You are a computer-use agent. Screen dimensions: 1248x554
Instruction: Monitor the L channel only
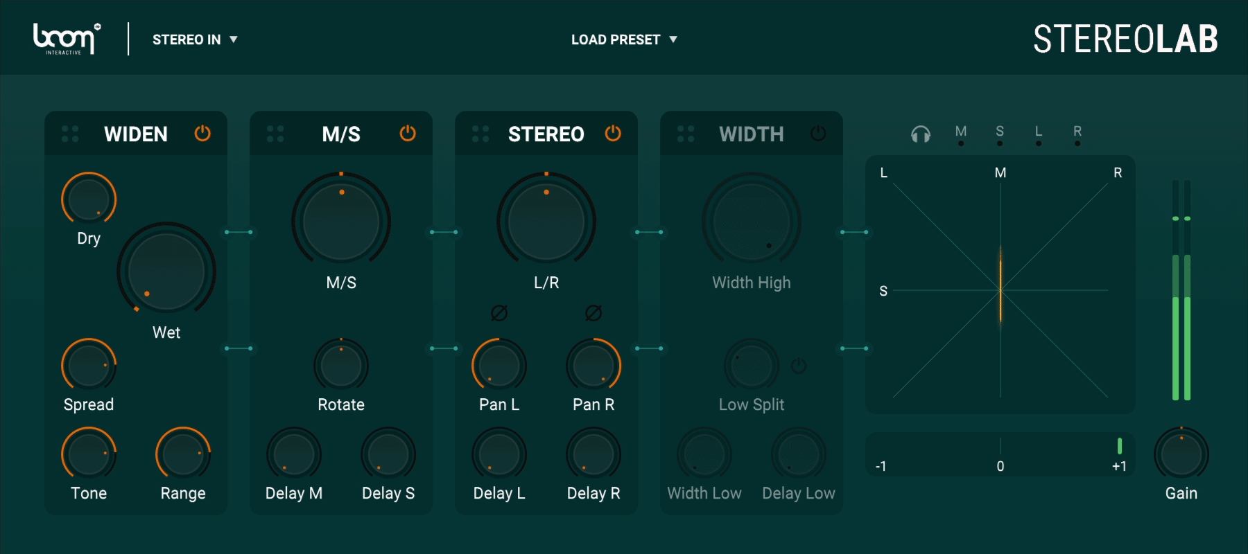coord(1039,134)
